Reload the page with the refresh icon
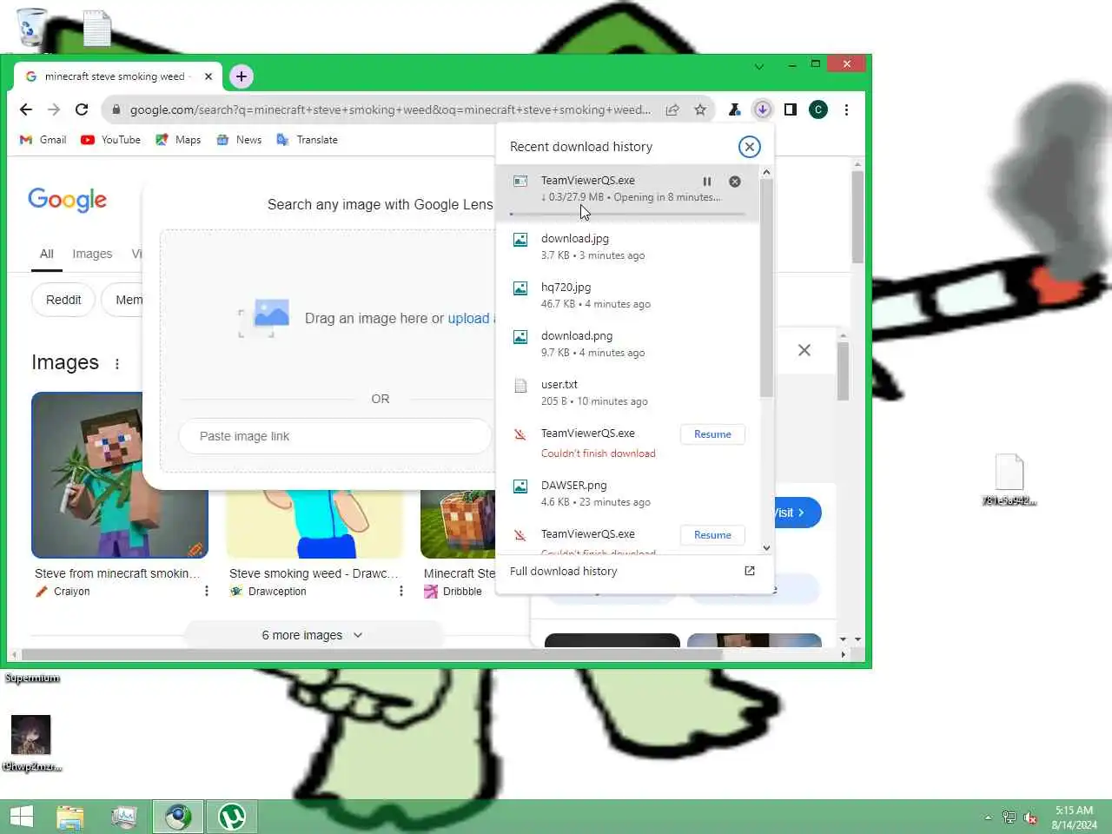This screenshot has height=834, width=1112. (82, 109)
